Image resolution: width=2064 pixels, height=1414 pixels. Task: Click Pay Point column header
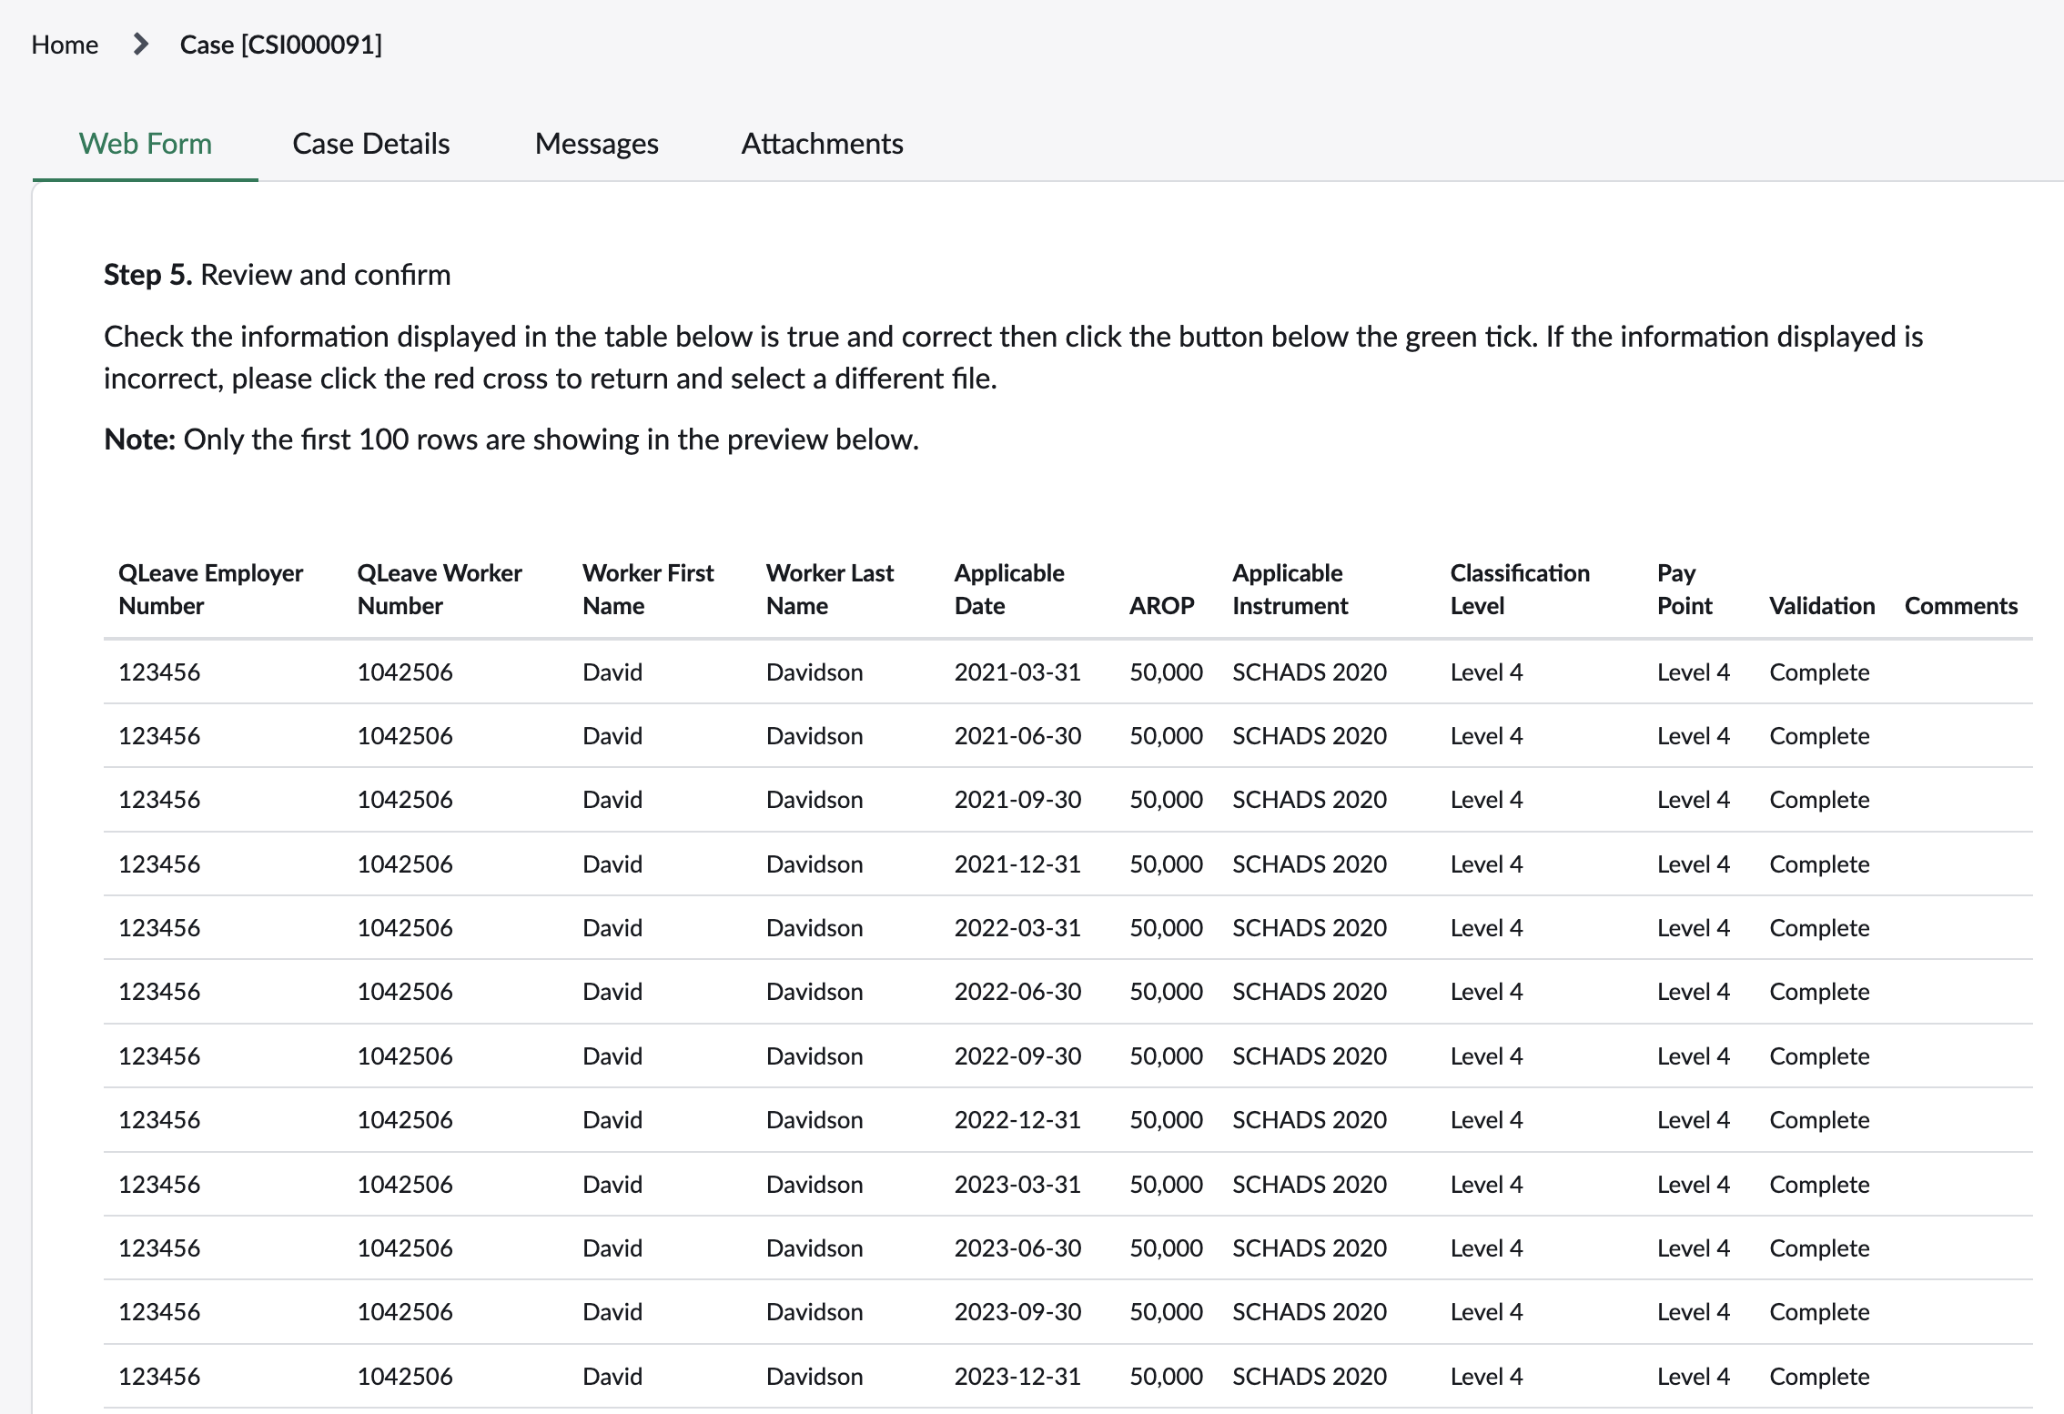click(1685, 589)
